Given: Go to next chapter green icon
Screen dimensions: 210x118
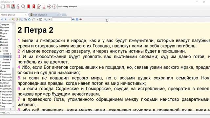Looking at the screenshot, I should tap(17, 19).
